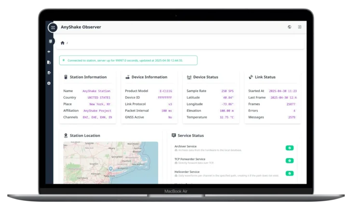The width and height of the screenshot is (347, 207).
Task: Click the TCP Forwarder Service label
Action: point(190,159)
